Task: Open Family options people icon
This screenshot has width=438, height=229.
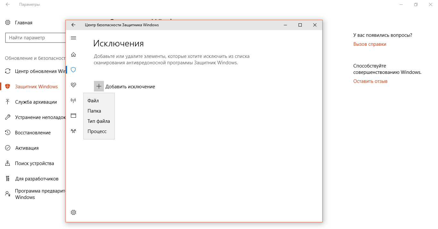Action: (x=73, y=131)
